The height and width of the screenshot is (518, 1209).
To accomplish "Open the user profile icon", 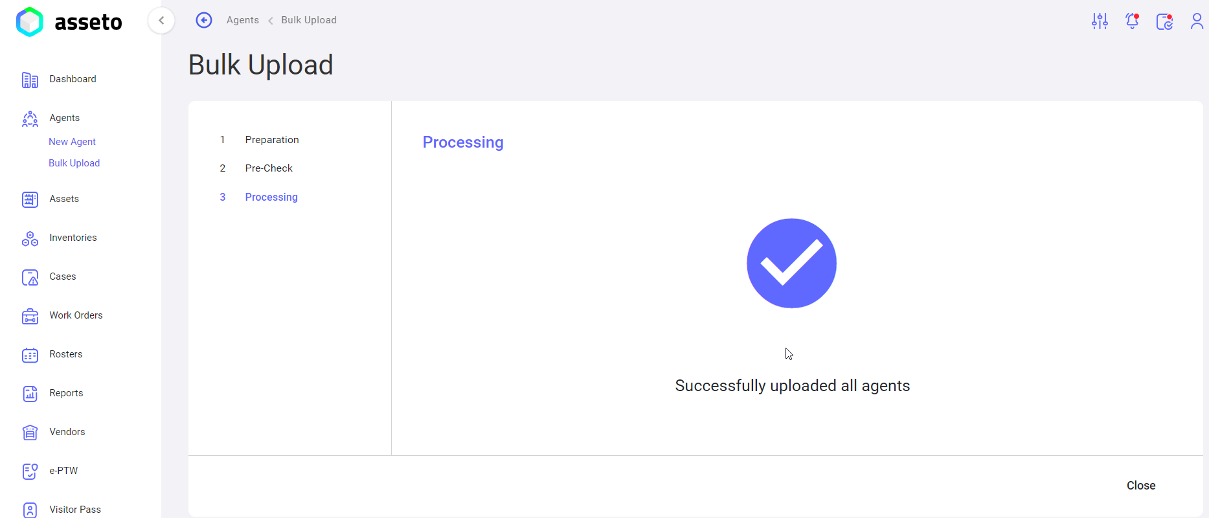I will coord(1197,21).
